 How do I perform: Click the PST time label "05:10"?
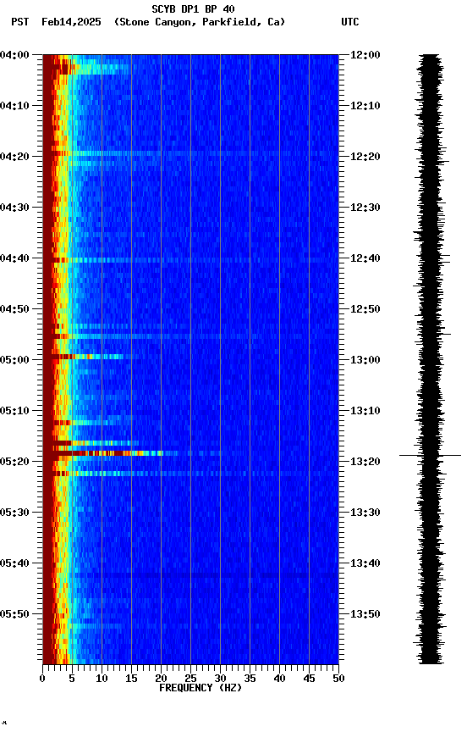point(14,411)
